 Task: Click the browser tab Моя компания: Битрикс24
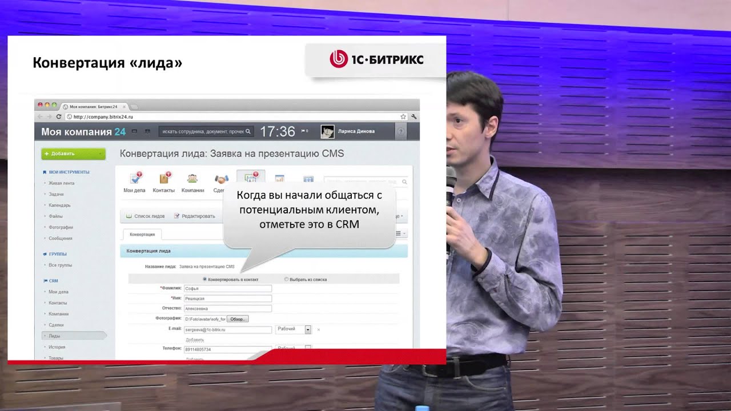[94, 107]
